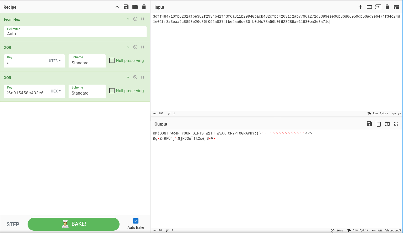Save the current recipe

(126, 7)
